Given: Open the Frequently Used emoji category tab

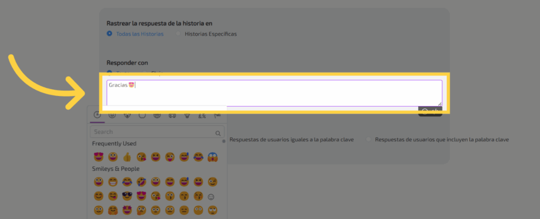Looking at the screenshot, I should [97, 115].
